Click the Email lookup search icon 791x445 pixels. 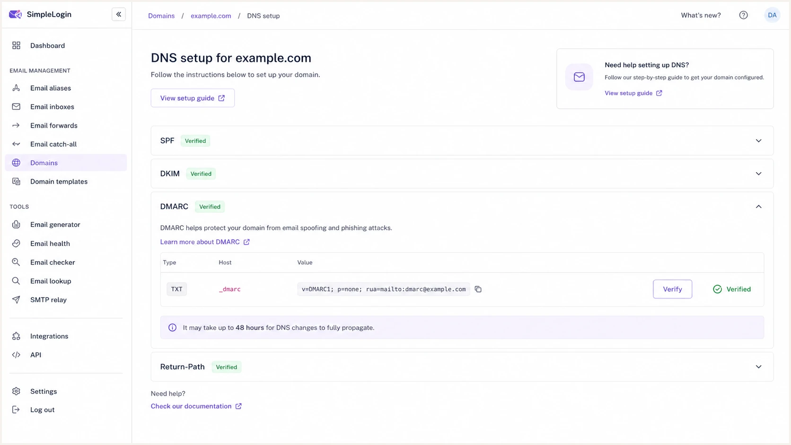(16, 281)
